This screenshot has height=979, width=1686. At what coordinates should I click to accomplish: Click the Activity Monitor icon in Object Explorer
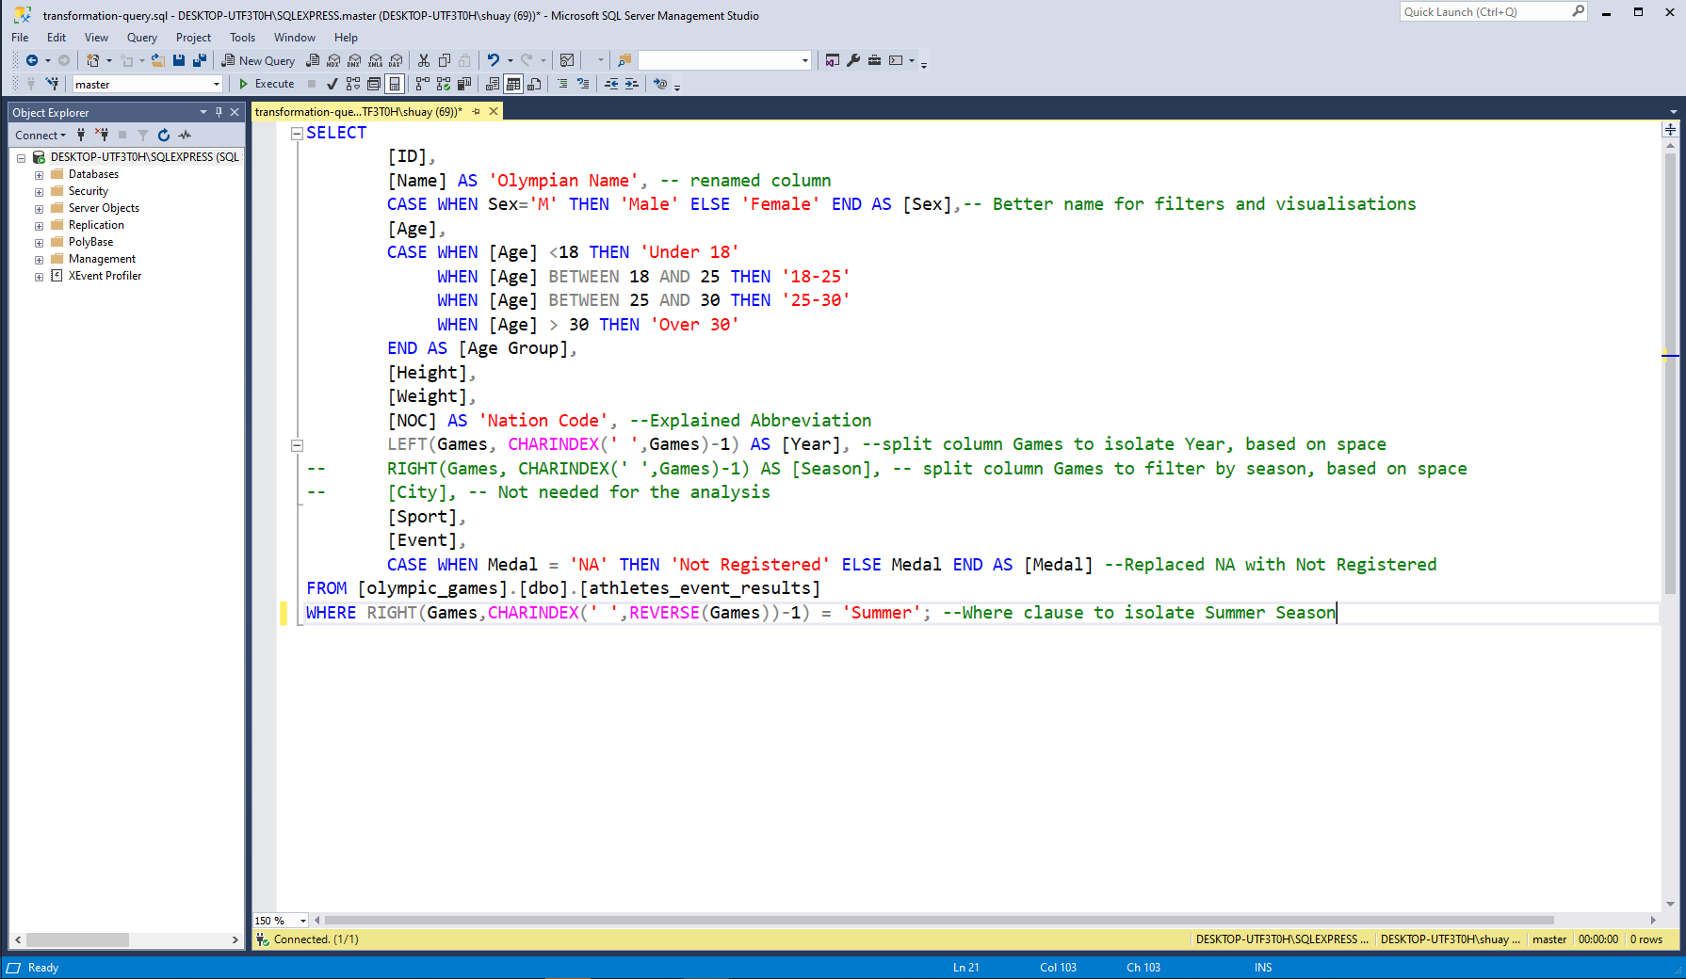coord(186,135)
